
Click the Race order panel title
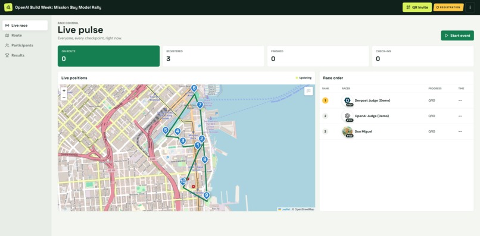pos(333,78)
